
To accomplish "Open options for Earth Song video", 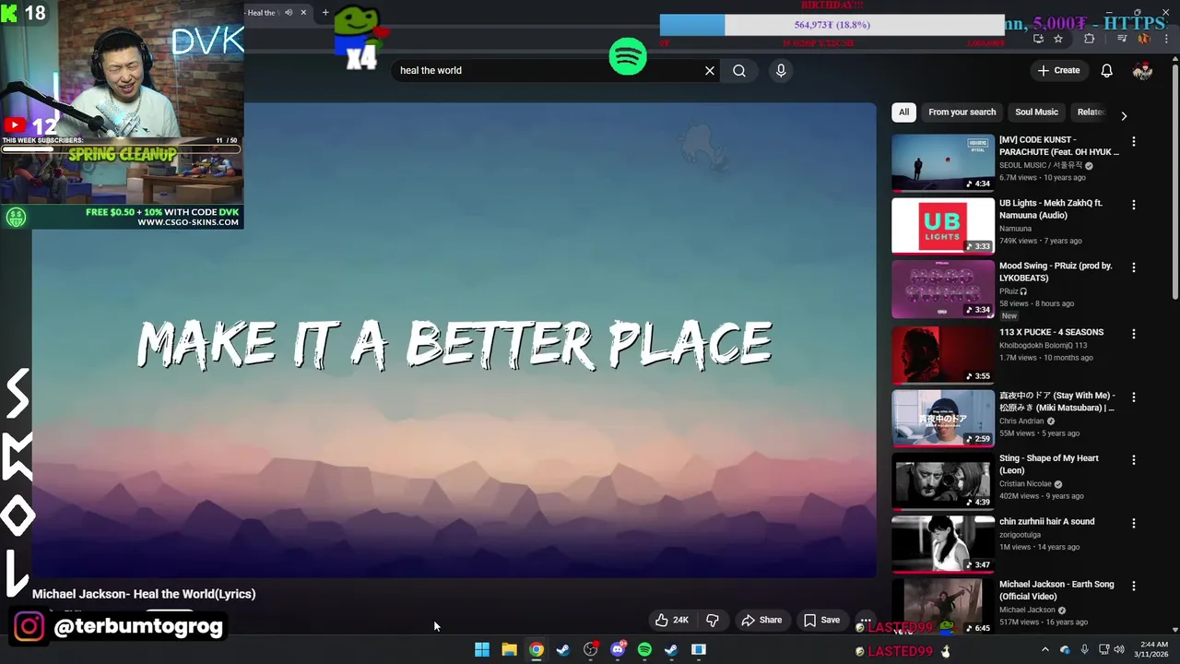I will [1134, 585].
